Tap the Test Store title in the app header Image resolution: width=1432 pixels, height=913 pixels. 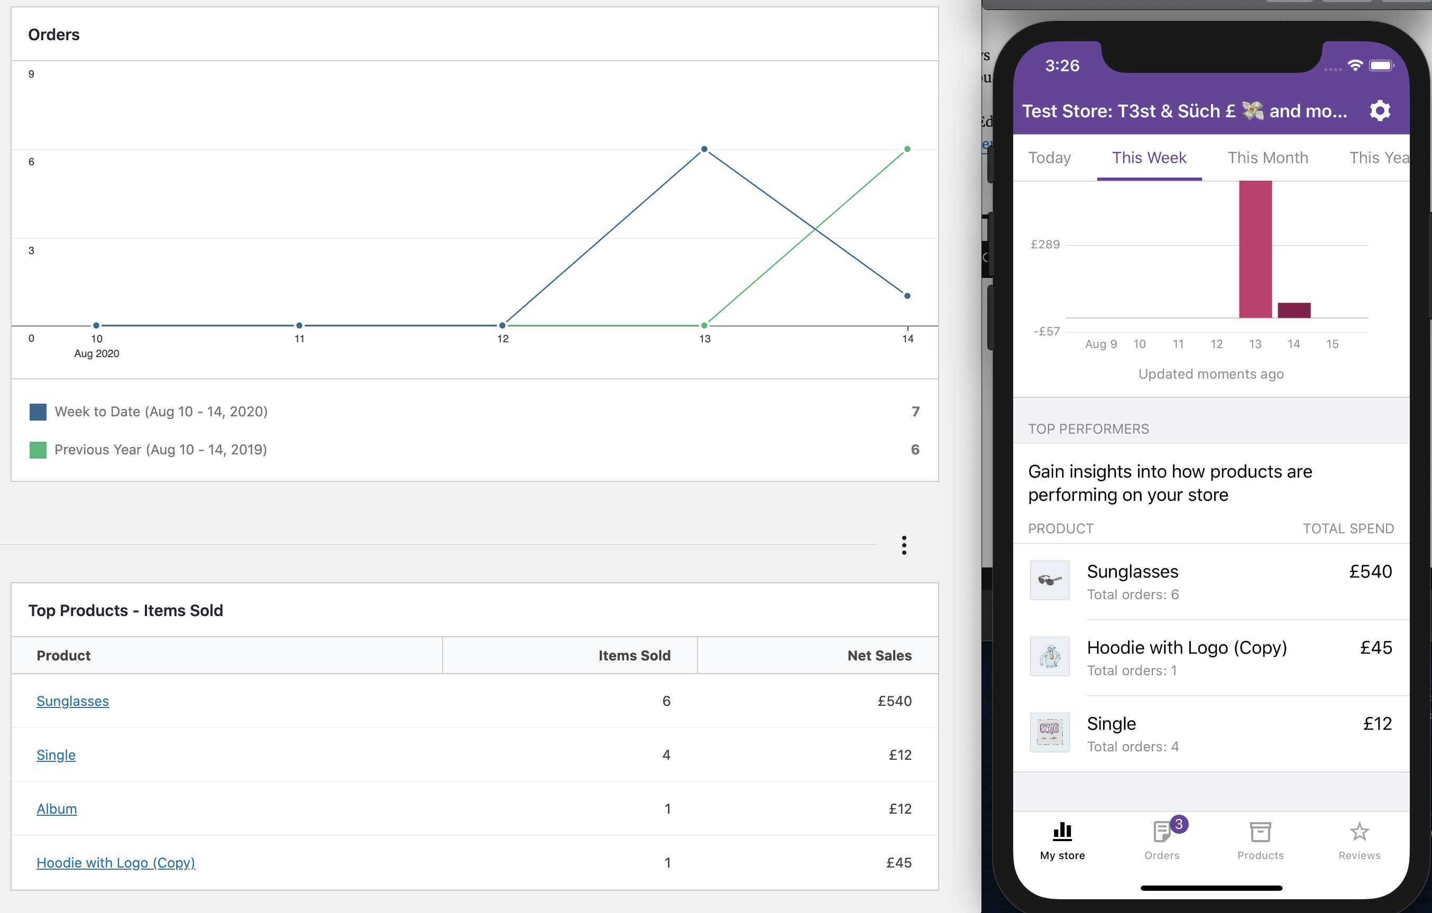(x=1185, y=111)
